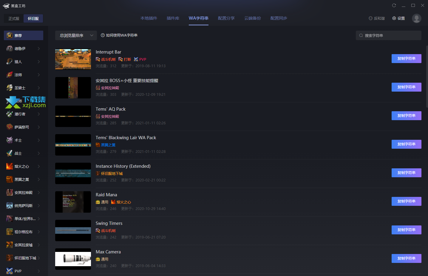Click the Rogue class icon

(x=10, y=114)
